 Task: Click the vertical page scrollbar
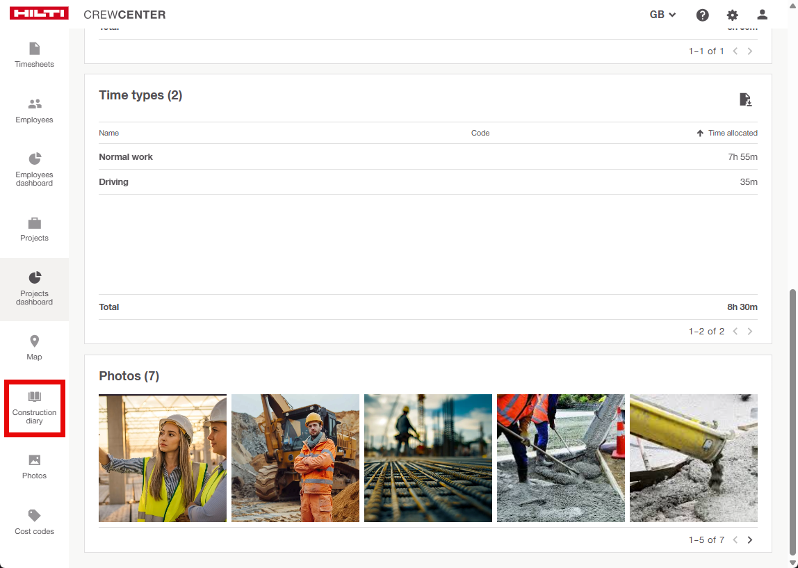click(x=792, y=417)
